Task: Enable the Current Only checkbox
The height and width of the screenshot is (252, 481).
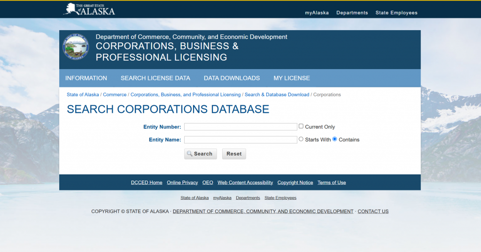Action: (x=301, y=126)
